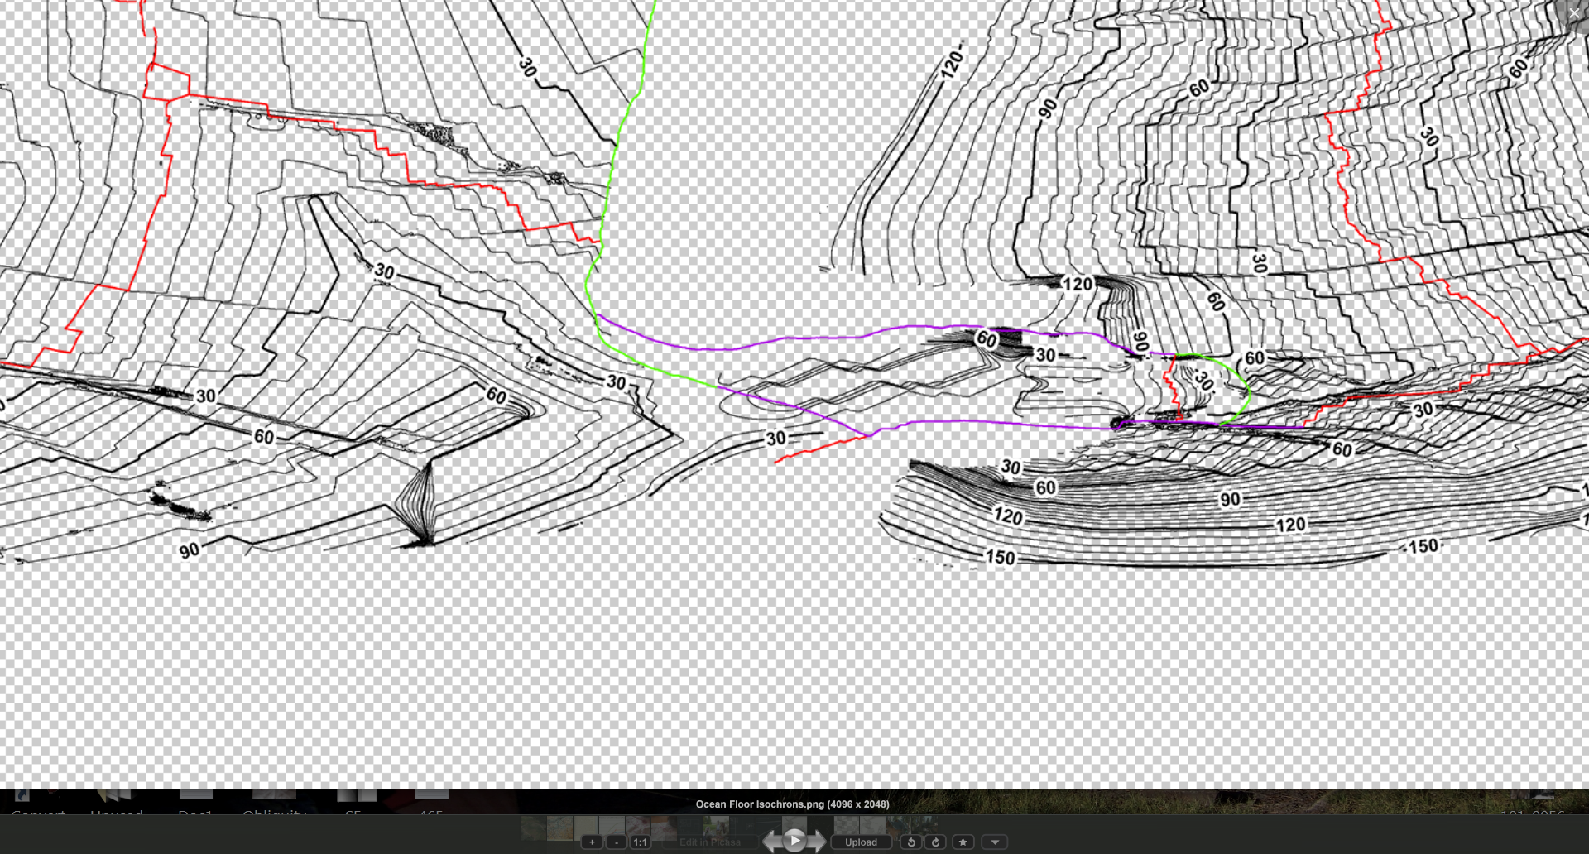The width and height of the screenshot is (1589, 854).
Task: Select the colorful map thumbnail in filmstrip
Action: coord(559,828)
